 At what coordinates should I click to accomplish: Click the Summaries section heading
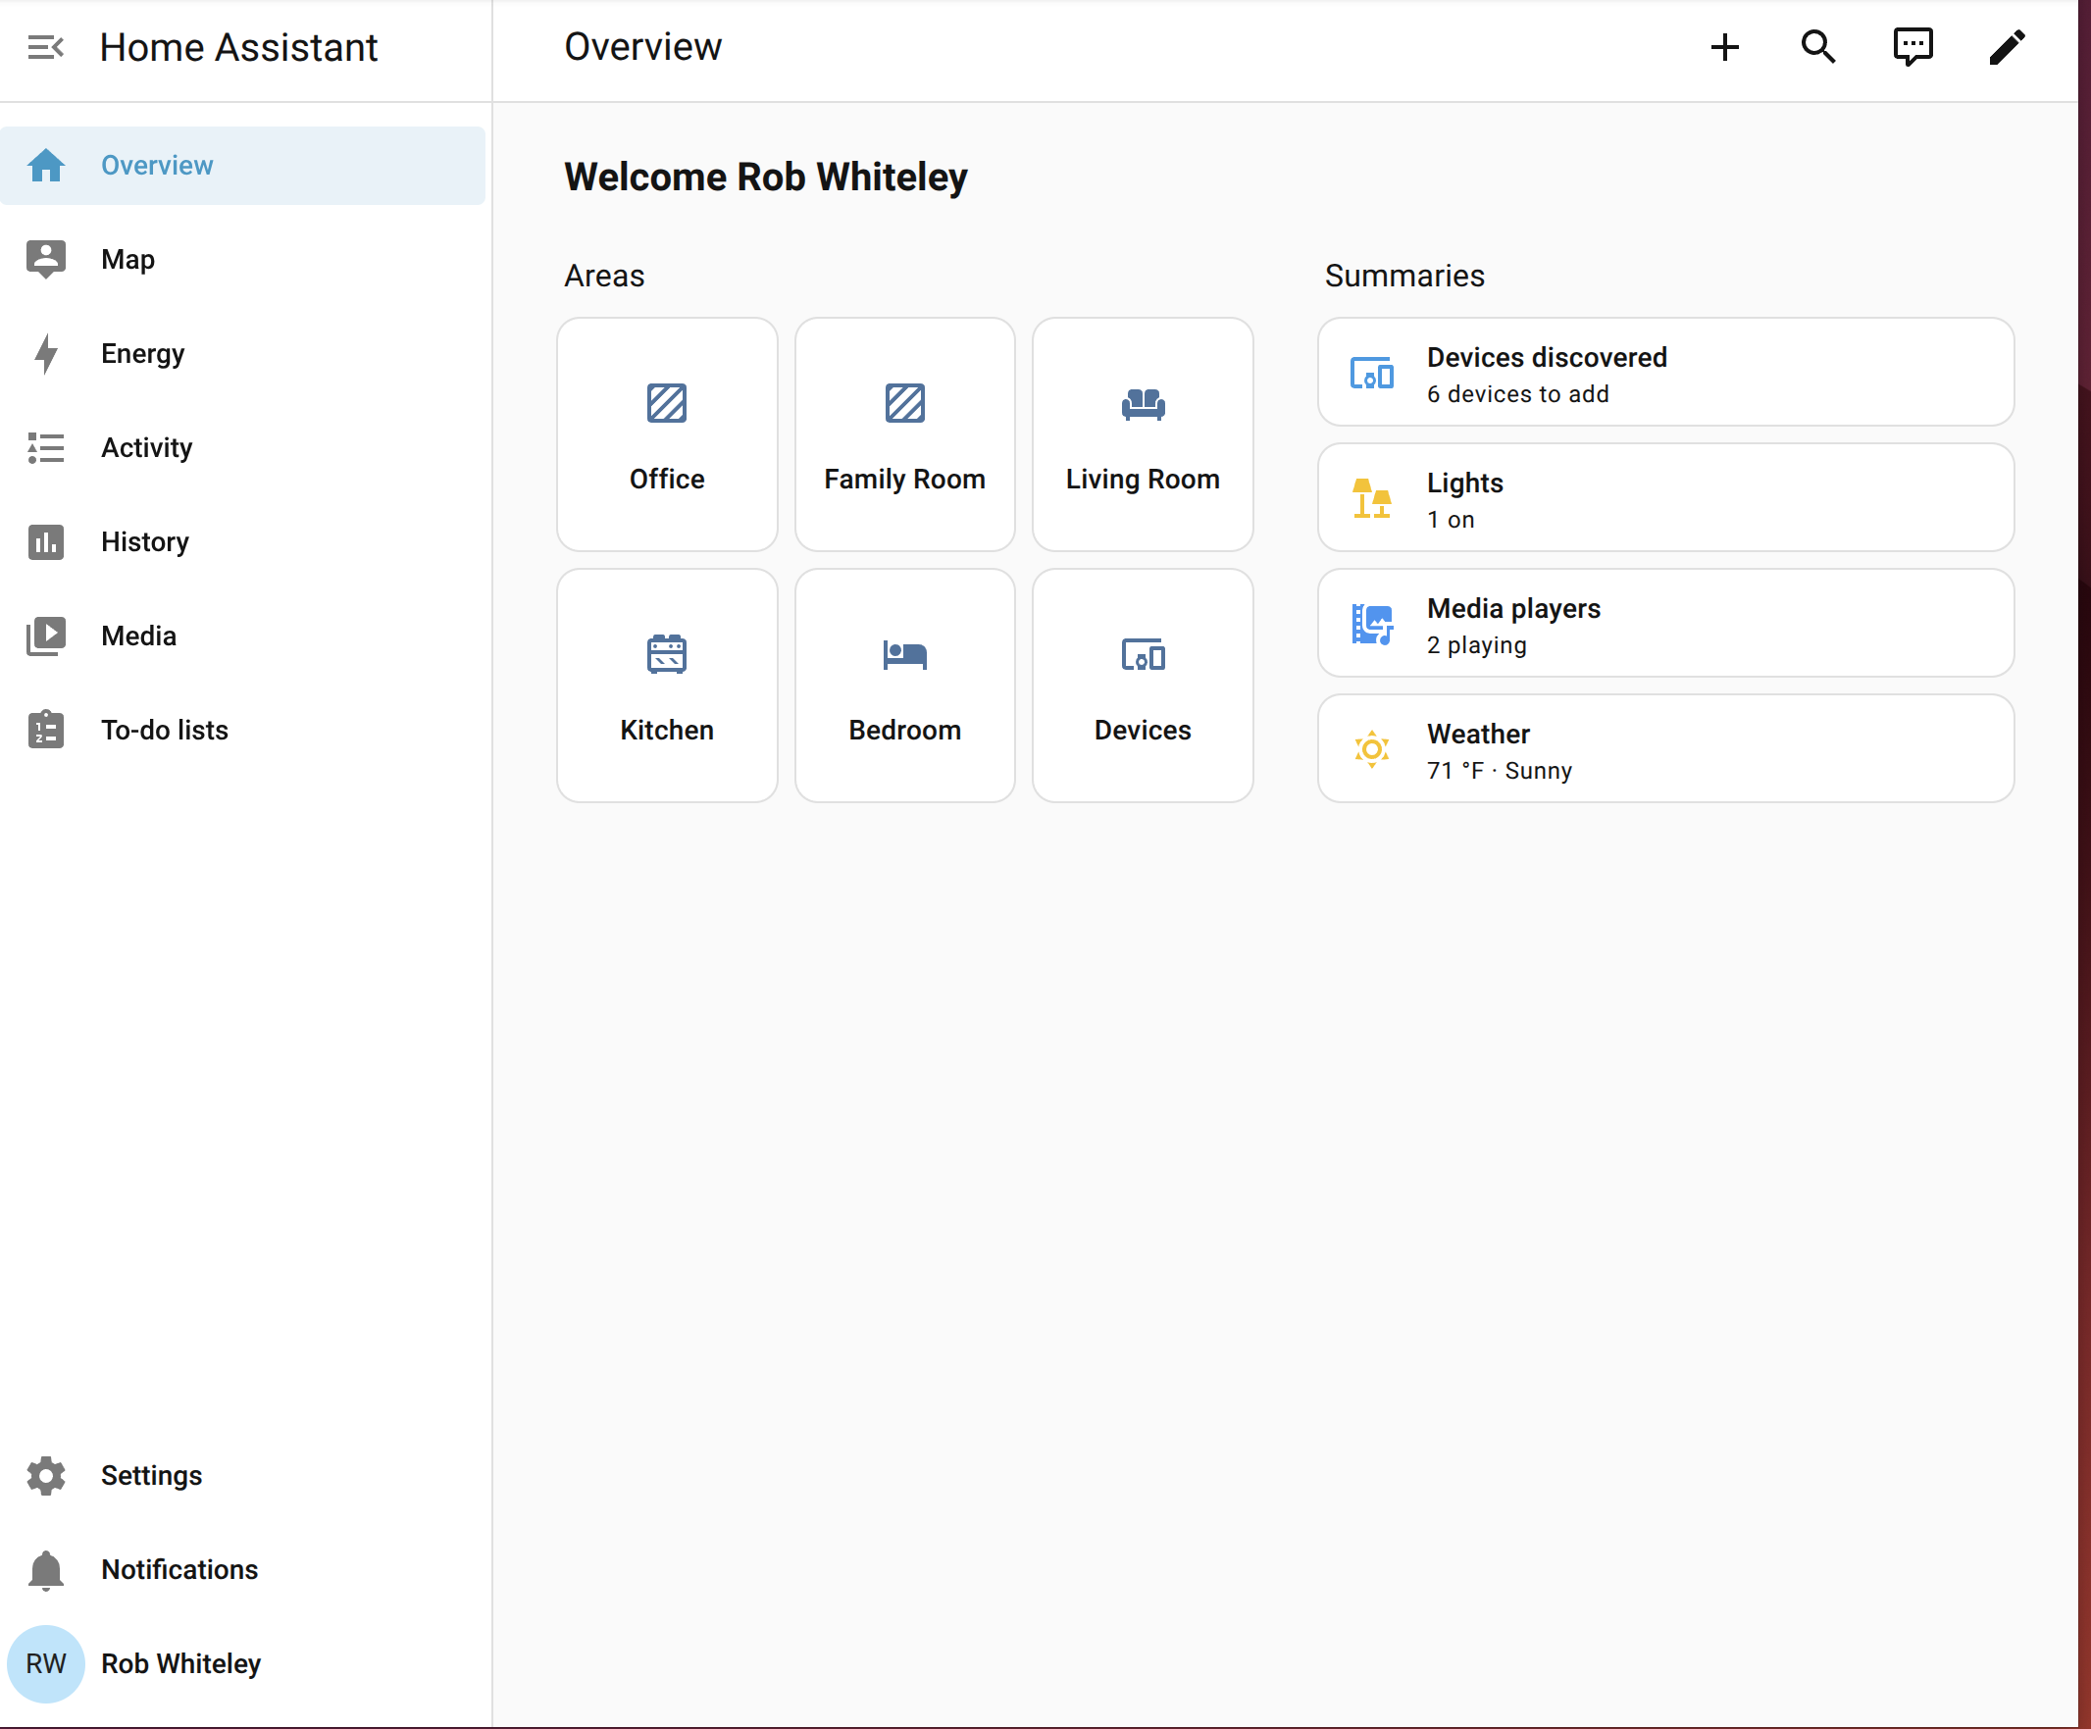point(1403,276)
